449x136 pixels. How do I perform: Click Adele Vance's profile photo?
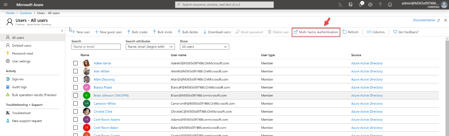point(87,63)
